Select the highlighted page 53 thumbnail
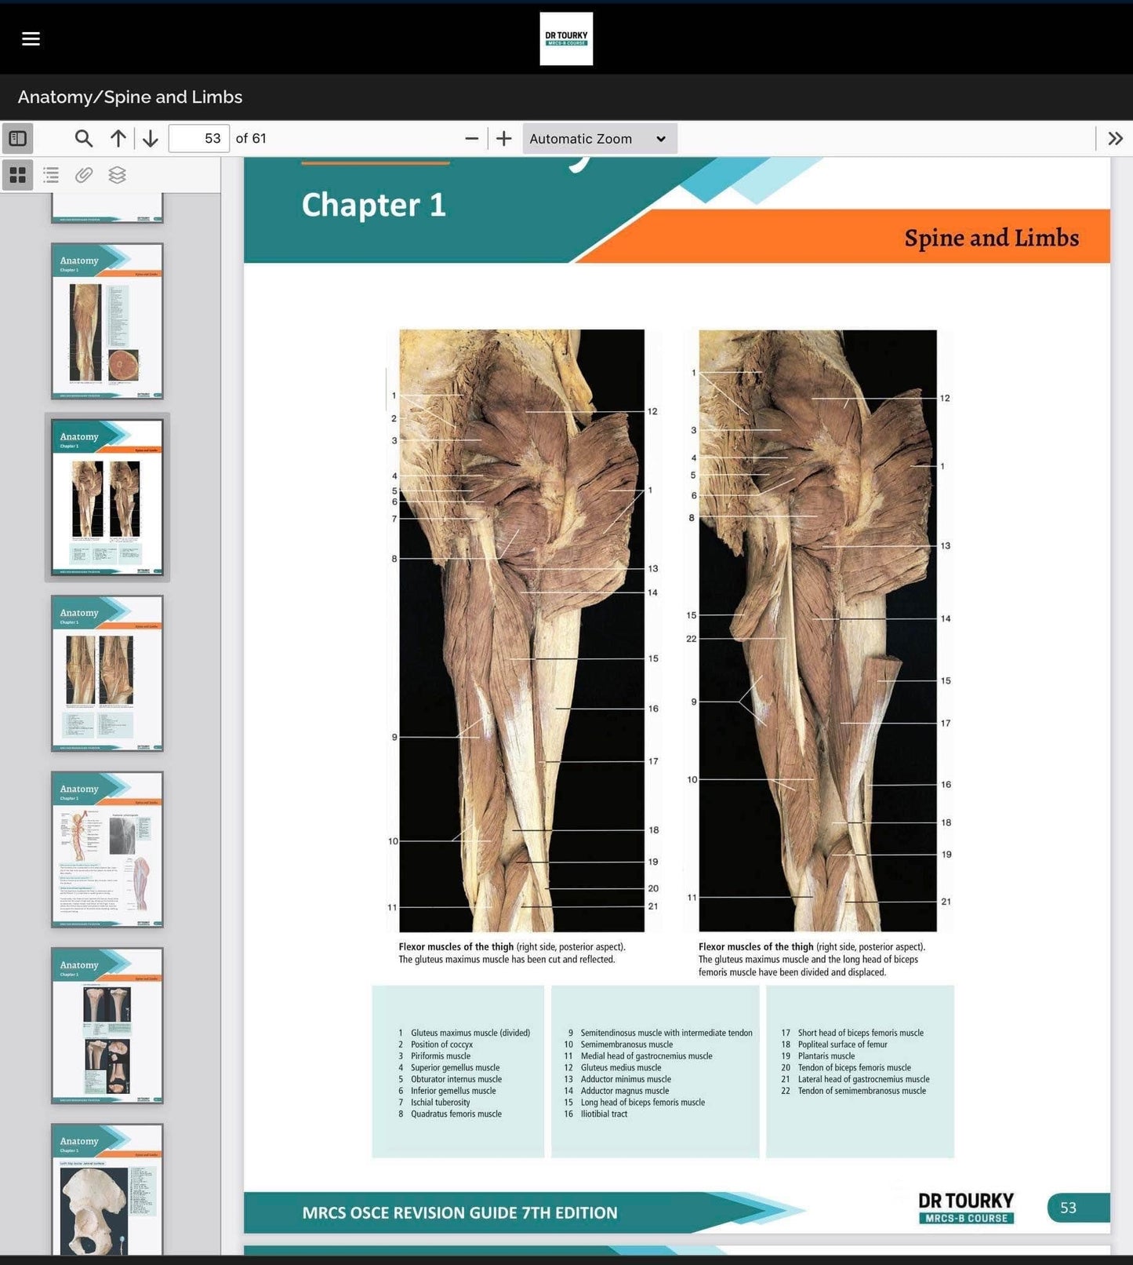Screen dimensions: 1133x1265 click(x=107, y=498)
